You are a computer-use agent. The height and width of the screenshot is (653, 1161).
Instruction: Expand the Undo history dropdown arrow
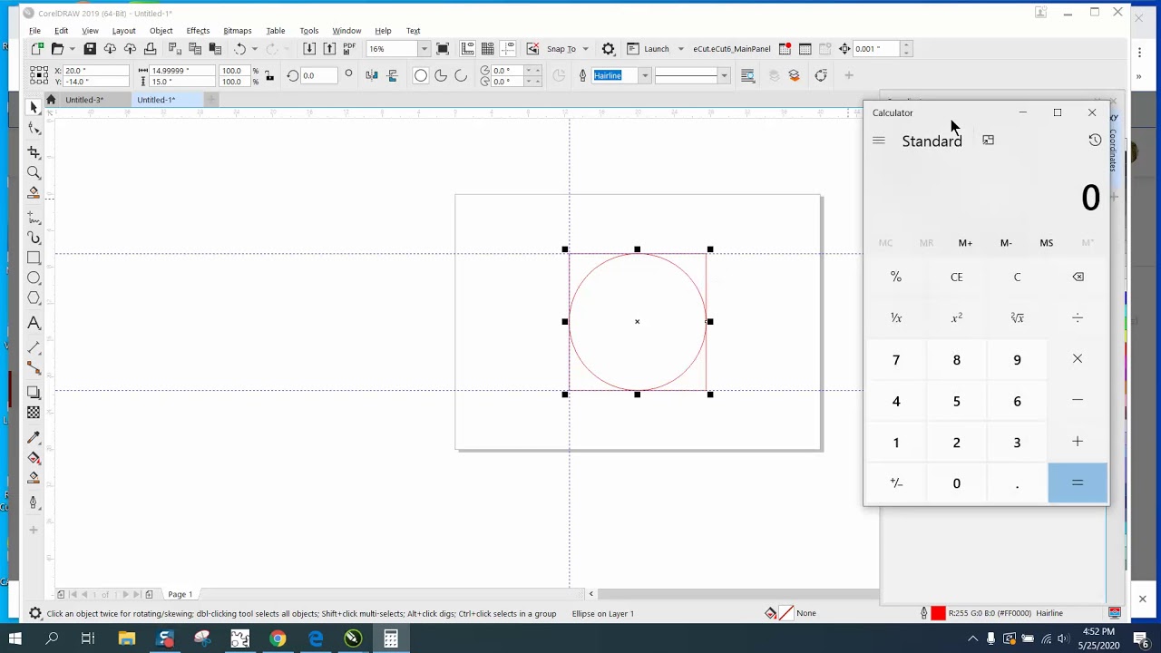pyautogui.click(x=254, y=49)
